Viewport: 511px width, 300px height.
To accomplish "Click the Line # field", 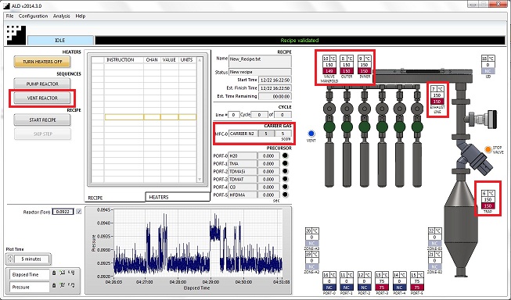I will click(x=234, y=115).
